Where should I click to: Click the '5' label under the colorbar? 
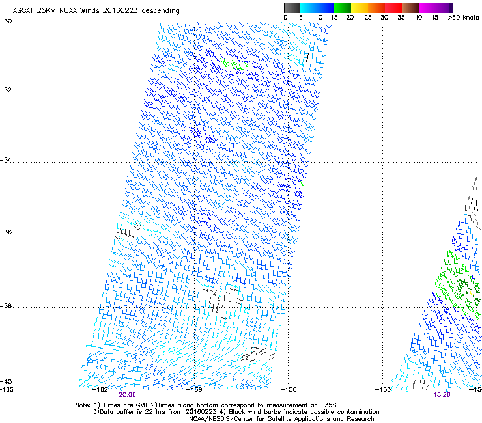301,17
